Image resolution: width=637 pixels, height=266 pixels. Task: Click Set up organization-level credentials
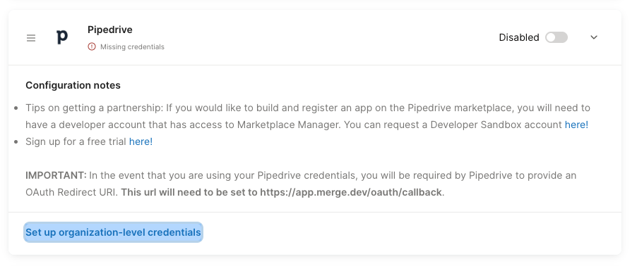point(113,232)
